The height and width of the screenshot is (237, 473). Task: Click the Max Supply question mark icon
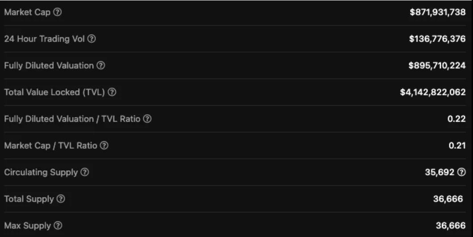[x=58, y=226]
